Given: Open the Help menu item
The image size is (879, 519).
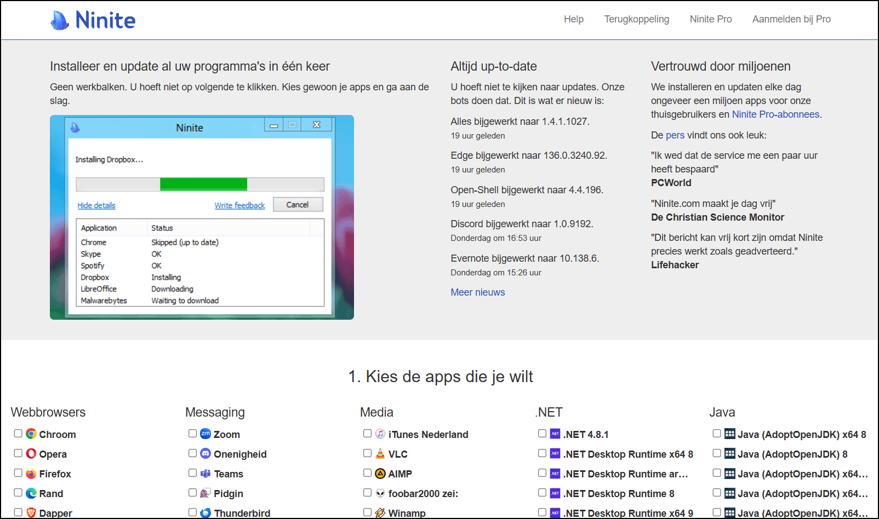Looking at the screenshot, I should click(x=573, y=19).
